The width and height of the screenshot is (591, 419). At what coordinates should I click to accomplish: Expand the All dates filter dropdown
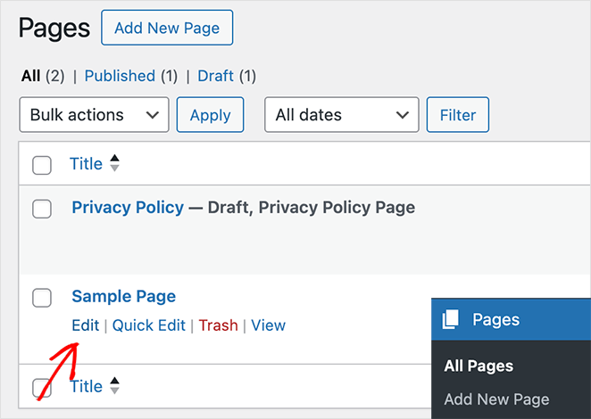[341, 115]
